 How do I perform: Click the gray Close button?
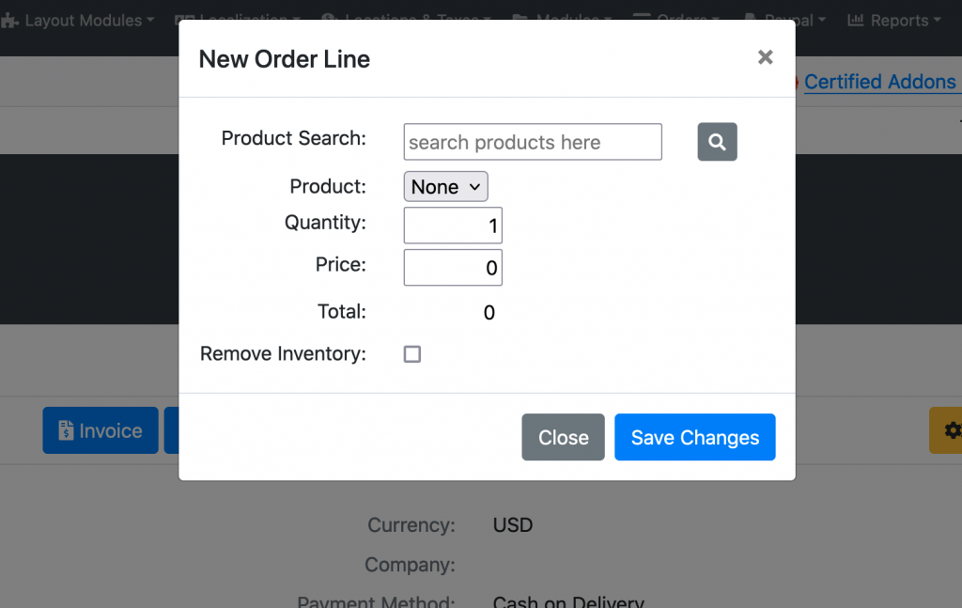click(x=564, y=437)
